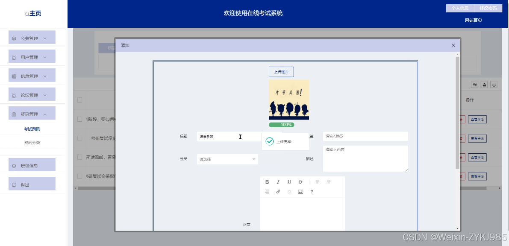Open the 网站首页 link
509x246 pixels.
[473, 20]
